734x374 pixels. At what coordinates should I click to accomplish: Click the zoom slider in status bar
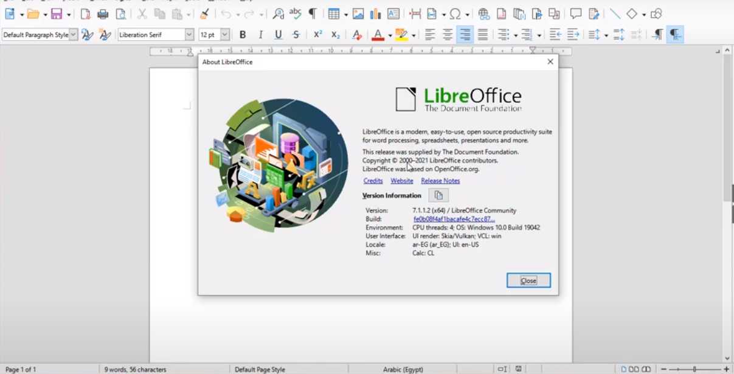tap(694, 369)
